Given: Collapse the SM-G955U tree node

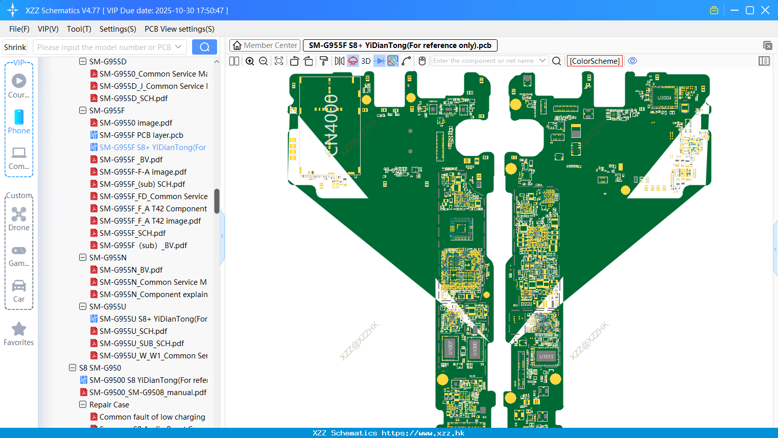Looking at the screenshot, I should pyautogui.click(x=83, y=306).
